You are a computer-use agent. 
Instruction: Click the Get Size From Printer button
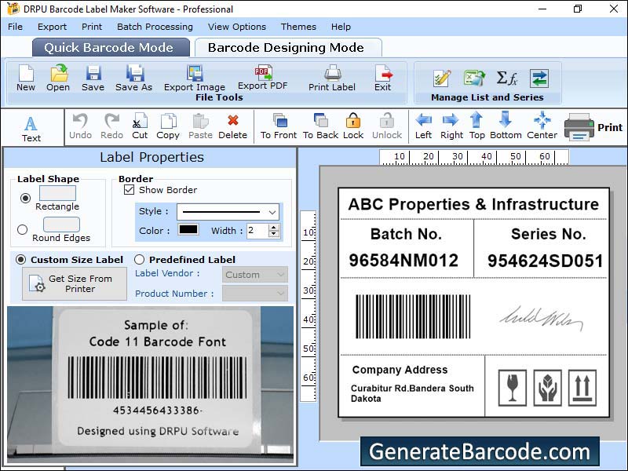click(73, 283)
